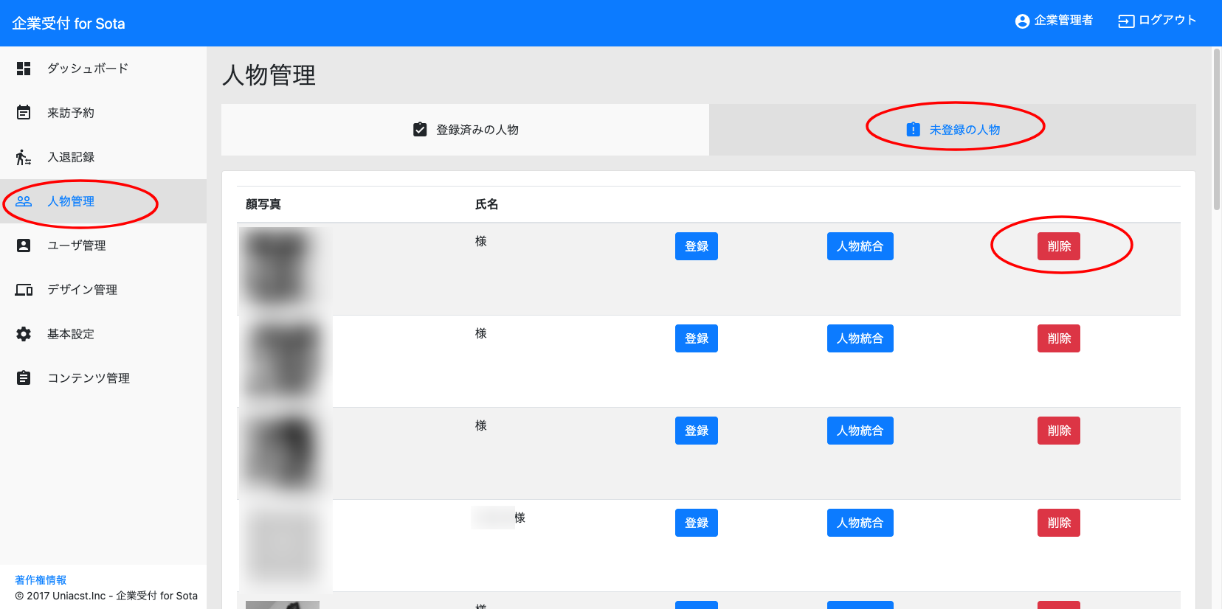Go to 基本設定 in the sidebar
This screenshot has width=1222, height=609.
click(103, 334)
